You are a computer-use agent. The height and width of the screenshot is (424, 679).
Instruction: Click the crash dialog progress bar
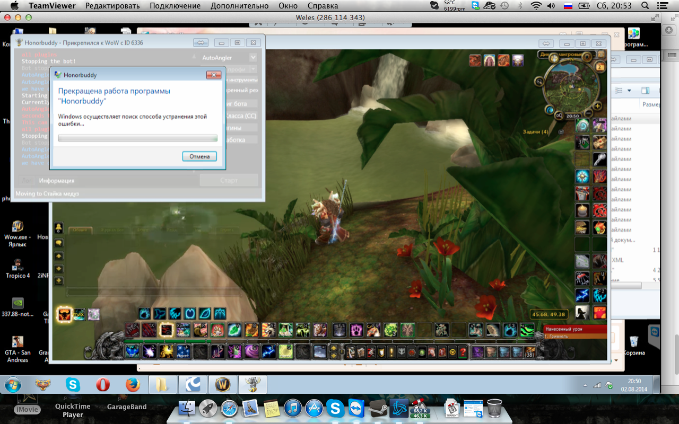(x=137, y=138)
